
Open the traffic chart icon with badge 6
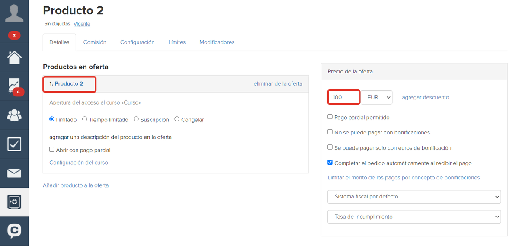click(x=14, y=86)
